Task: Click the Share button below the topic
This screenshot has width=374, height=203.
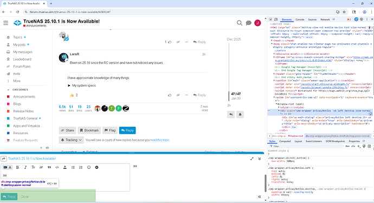Action: click(68, 130)
